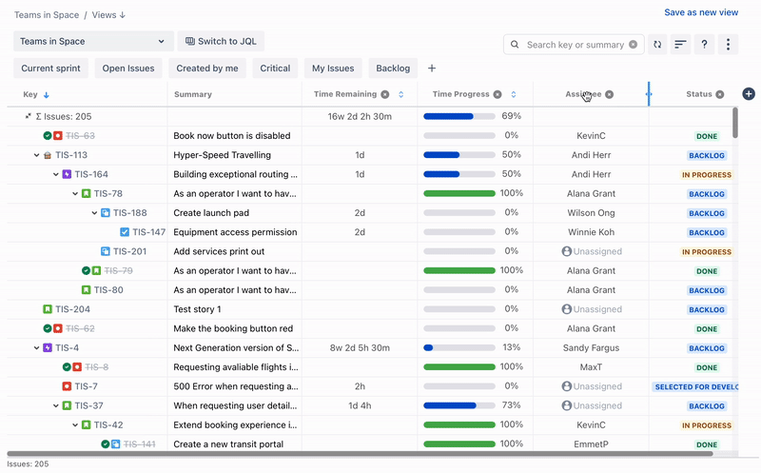Open the help question mark icon
Screen dimensions: 761x473
pyautogui.click(x=704, y=44)
